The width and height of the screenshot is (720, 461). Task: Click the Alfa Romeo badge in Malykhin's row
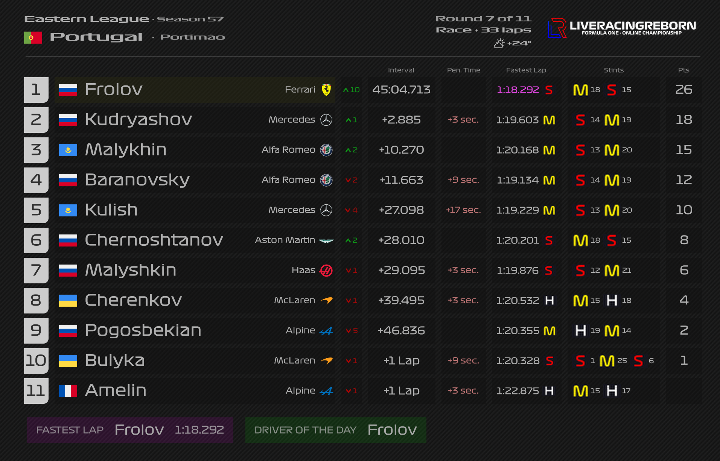pos(326,150)
